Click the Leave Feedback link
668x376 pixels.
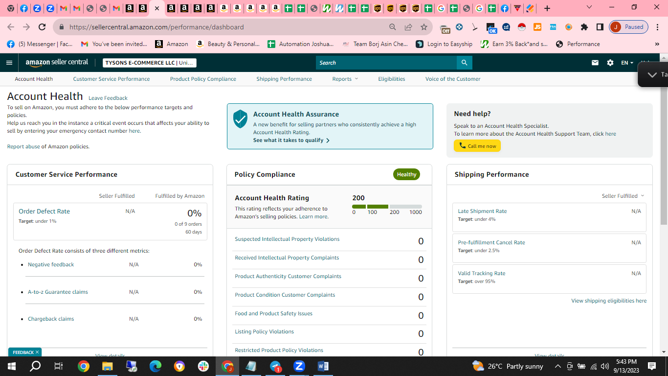tap(108, 98)
